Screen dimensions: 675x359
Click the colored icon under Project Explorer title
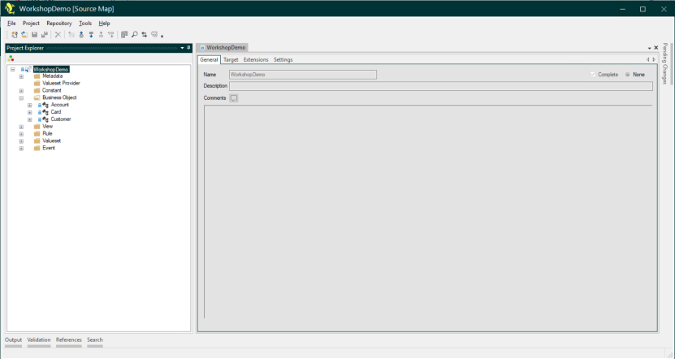point(11,58)
